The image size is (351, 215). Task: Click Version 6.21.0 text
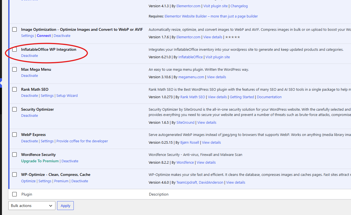coord(160,57)
